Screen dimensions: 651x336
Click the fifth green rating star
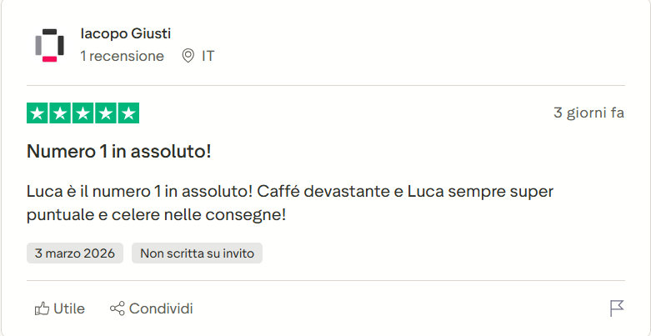(128, 113)
